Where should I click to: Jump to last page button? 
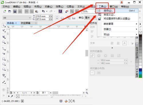click(34, 93)
